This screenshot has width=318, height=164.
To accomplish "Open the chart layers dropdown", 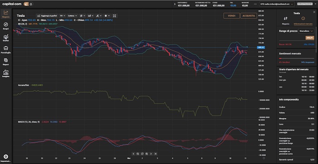I will pyautogui.click(x=107, y=15).
